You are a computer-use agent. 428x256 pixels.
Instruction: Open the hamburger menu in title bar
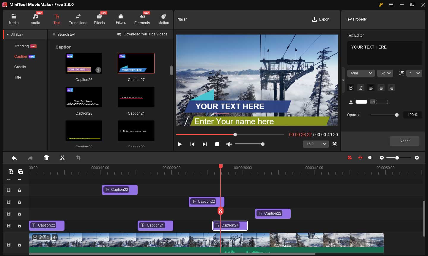(x=391, y=4)
